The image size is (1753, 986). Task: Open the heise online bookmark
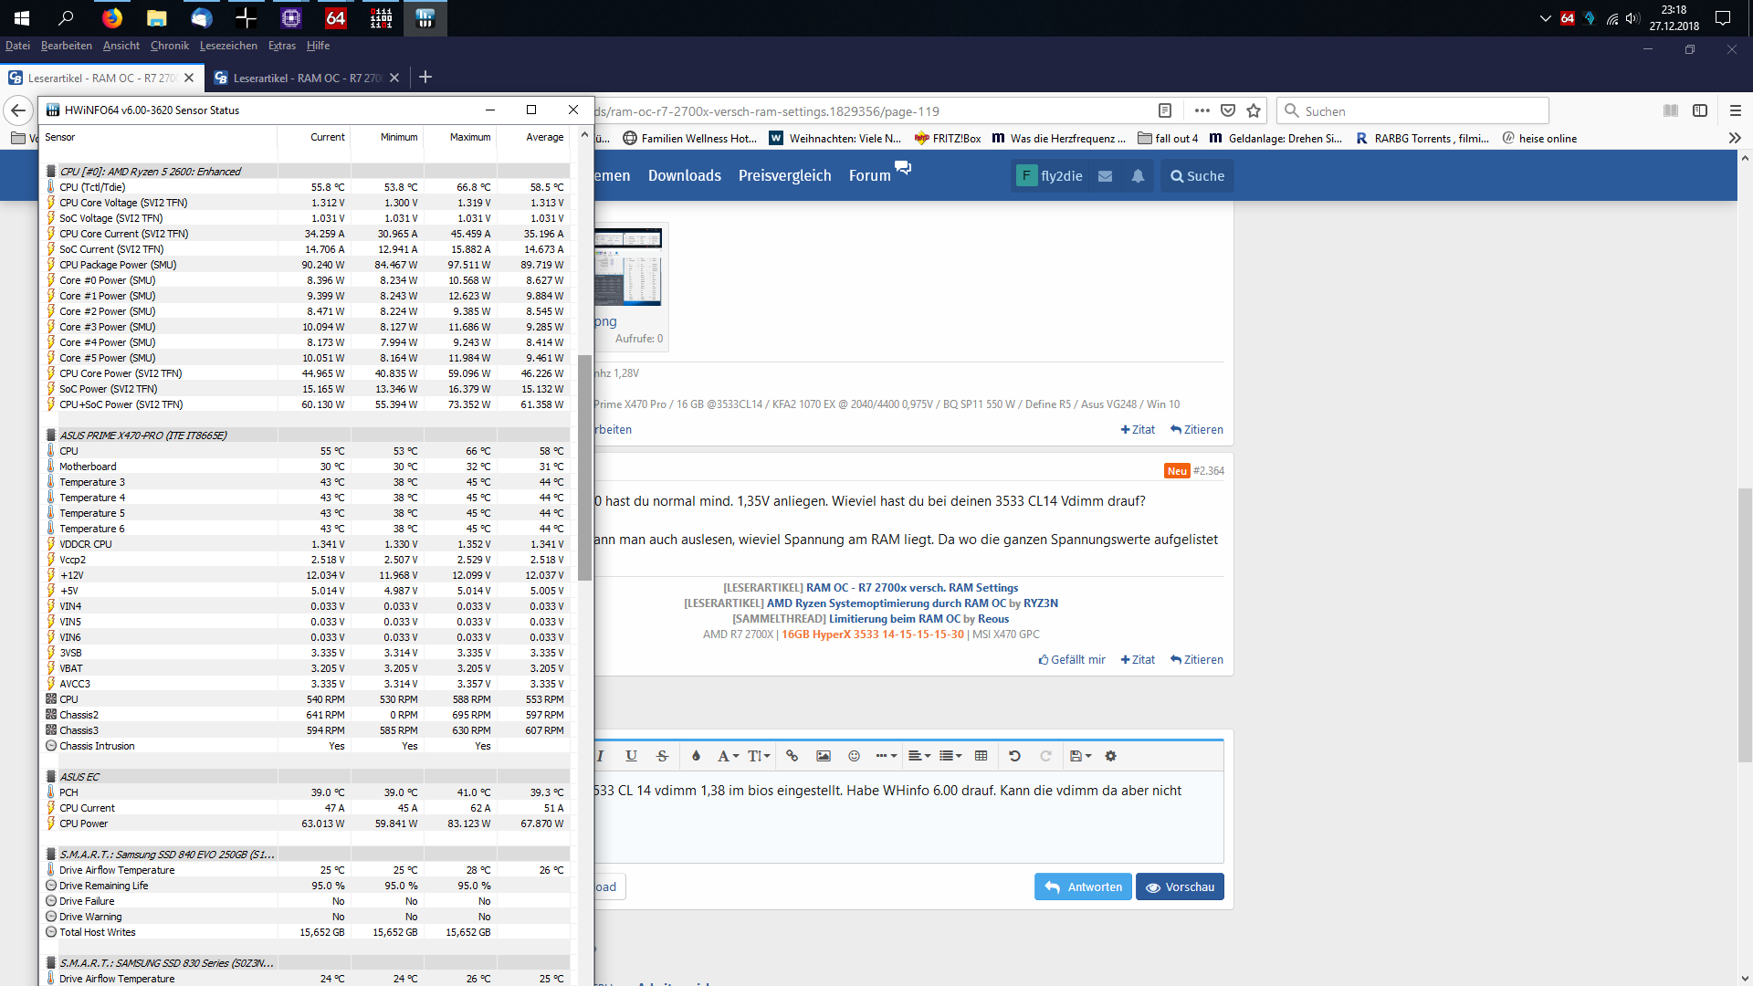pyautogui.click(x=1539, y=139)
